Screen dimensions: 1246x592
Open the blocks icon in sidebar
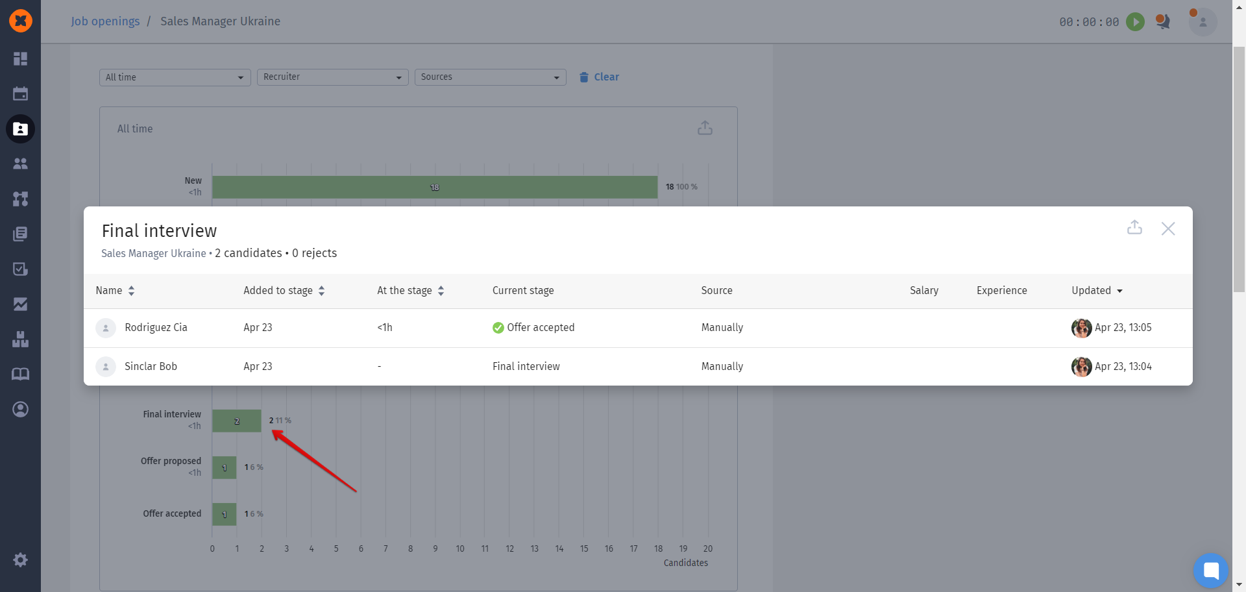point(21,339)
